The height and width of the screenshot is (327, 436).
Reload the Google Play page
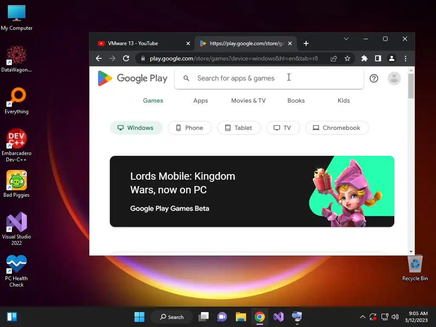pyautogui.click(x=126, y=58)
